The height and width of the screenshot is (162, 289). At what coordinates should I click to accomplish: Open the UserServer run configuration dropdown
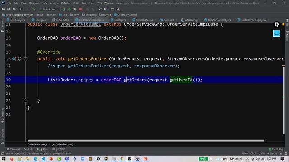pyautogui.click(x=49, y=9)
